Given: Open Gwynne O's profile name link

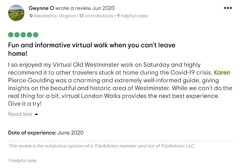Looking at the screenshot, I should (x=41, y=8).
